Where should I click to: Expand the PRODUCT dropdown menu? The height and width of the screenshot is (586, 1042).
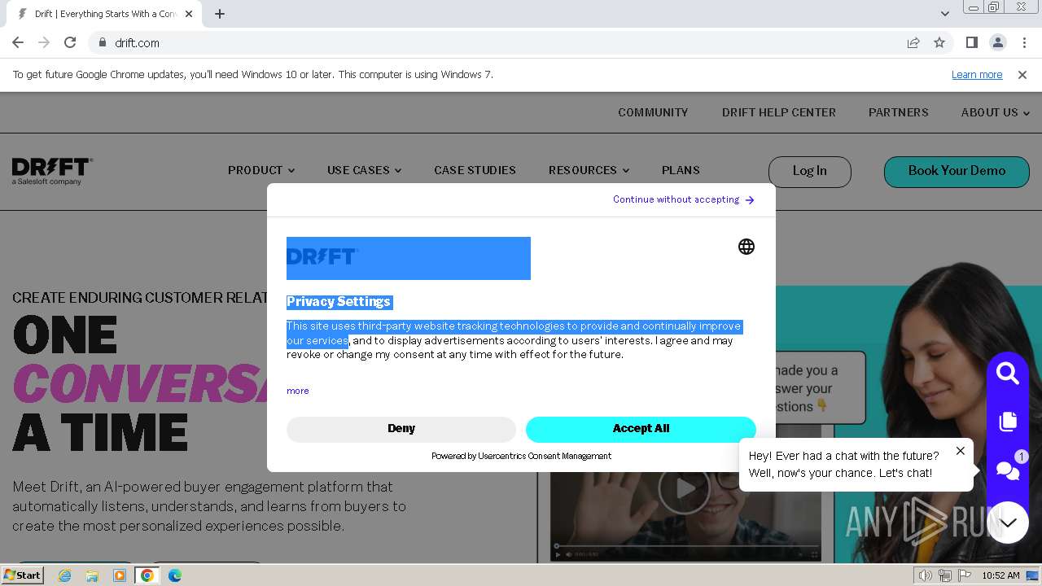[x=261, y=170]
